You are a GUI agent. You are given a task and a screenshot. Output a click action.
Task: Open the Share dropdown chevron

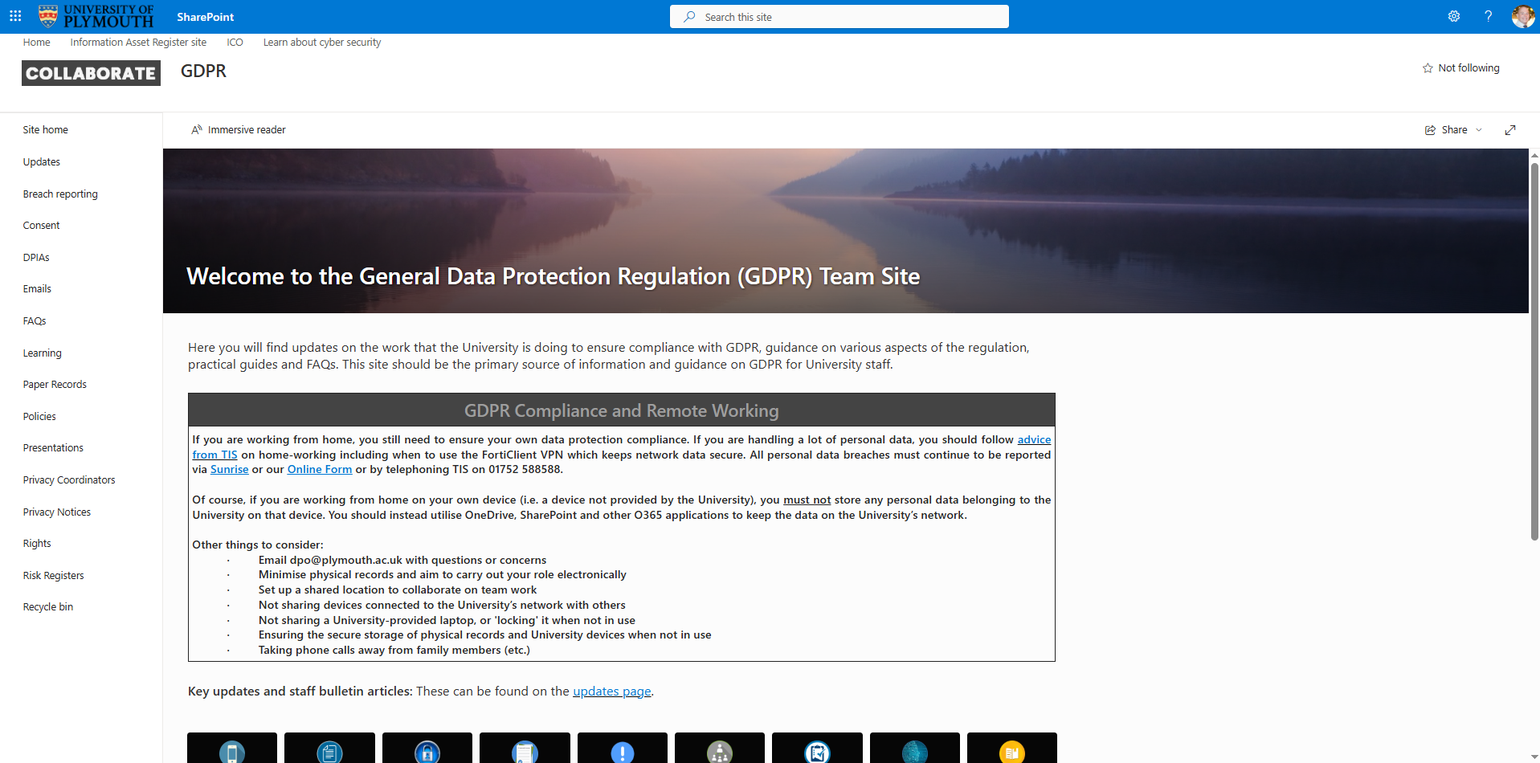tap(1479, 130)
